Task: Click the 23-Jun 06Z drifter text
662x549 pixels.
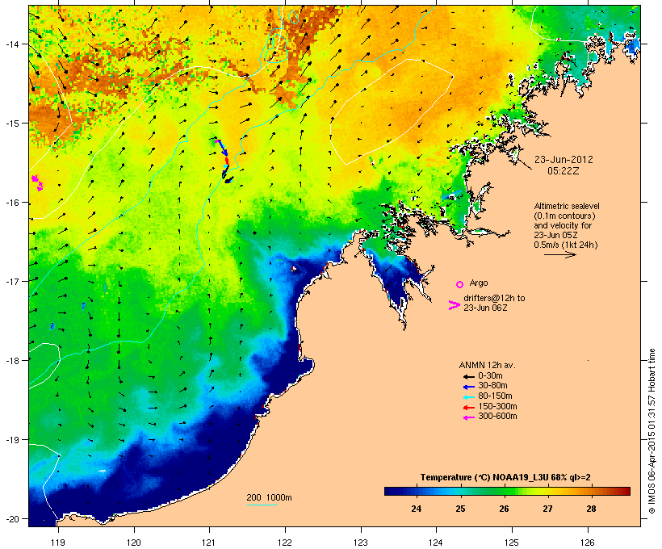Action: [485, 308]
